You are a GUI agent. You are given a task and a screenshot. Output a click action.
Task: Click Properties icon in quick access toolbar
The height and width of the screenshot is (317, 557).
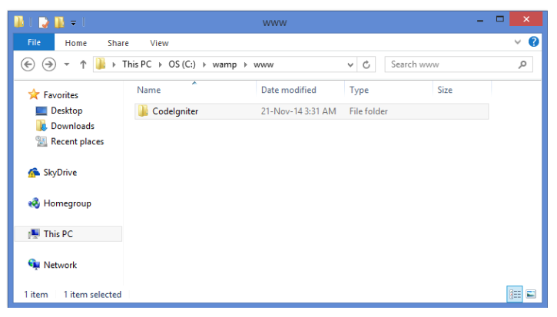pyautogui.click(x=44, y=22)
